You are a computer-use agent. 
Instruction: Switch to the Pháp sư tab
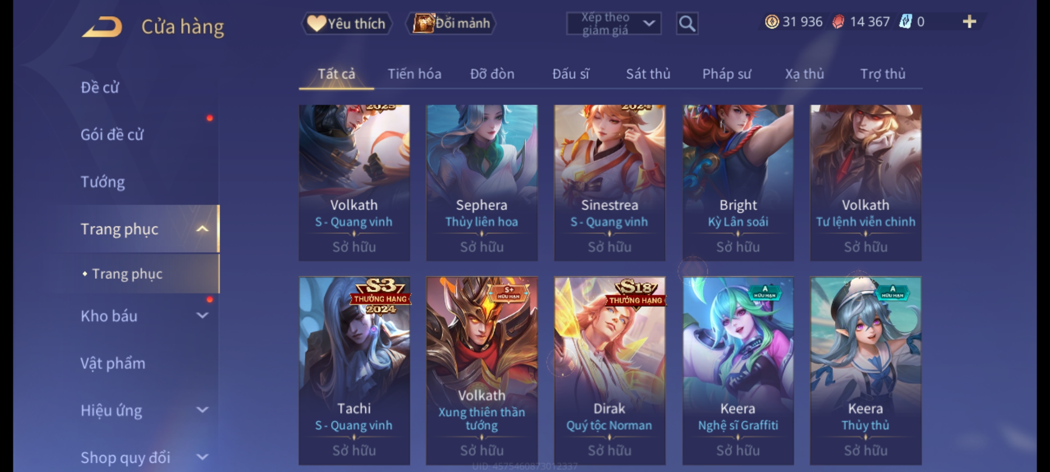[727, 74]
